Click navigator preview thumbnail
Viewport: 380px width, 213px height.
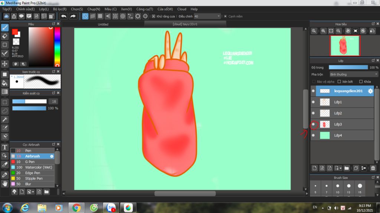pyautogui.click(x=345, y=46)
